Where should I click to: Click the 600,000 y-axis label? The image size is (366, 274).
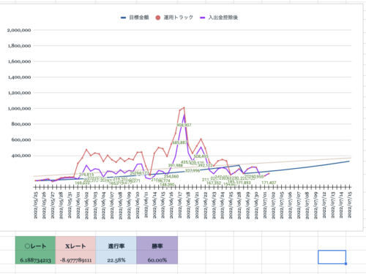click(x=21, y=140)
